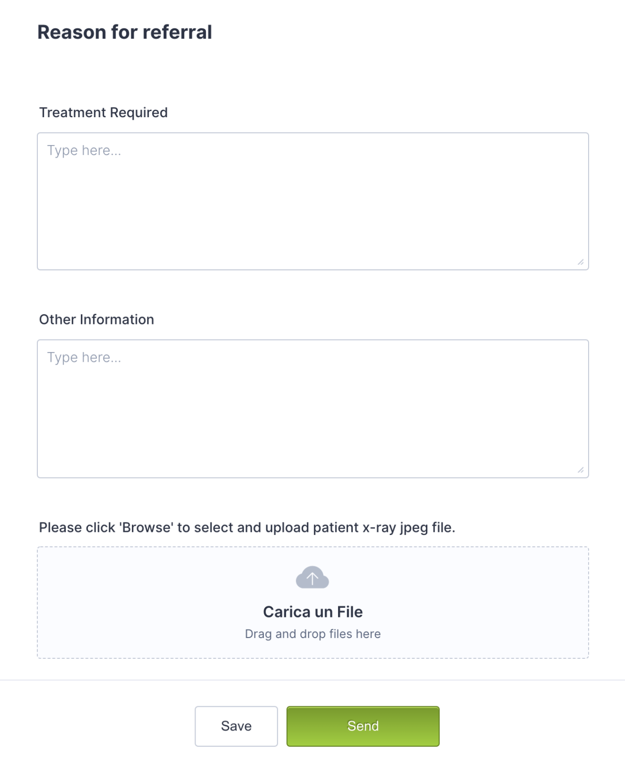Image resolution: width=625 pixels, height=776 pixels.
Task: Click inside the Other Information text area
Action: coord(312,407)
